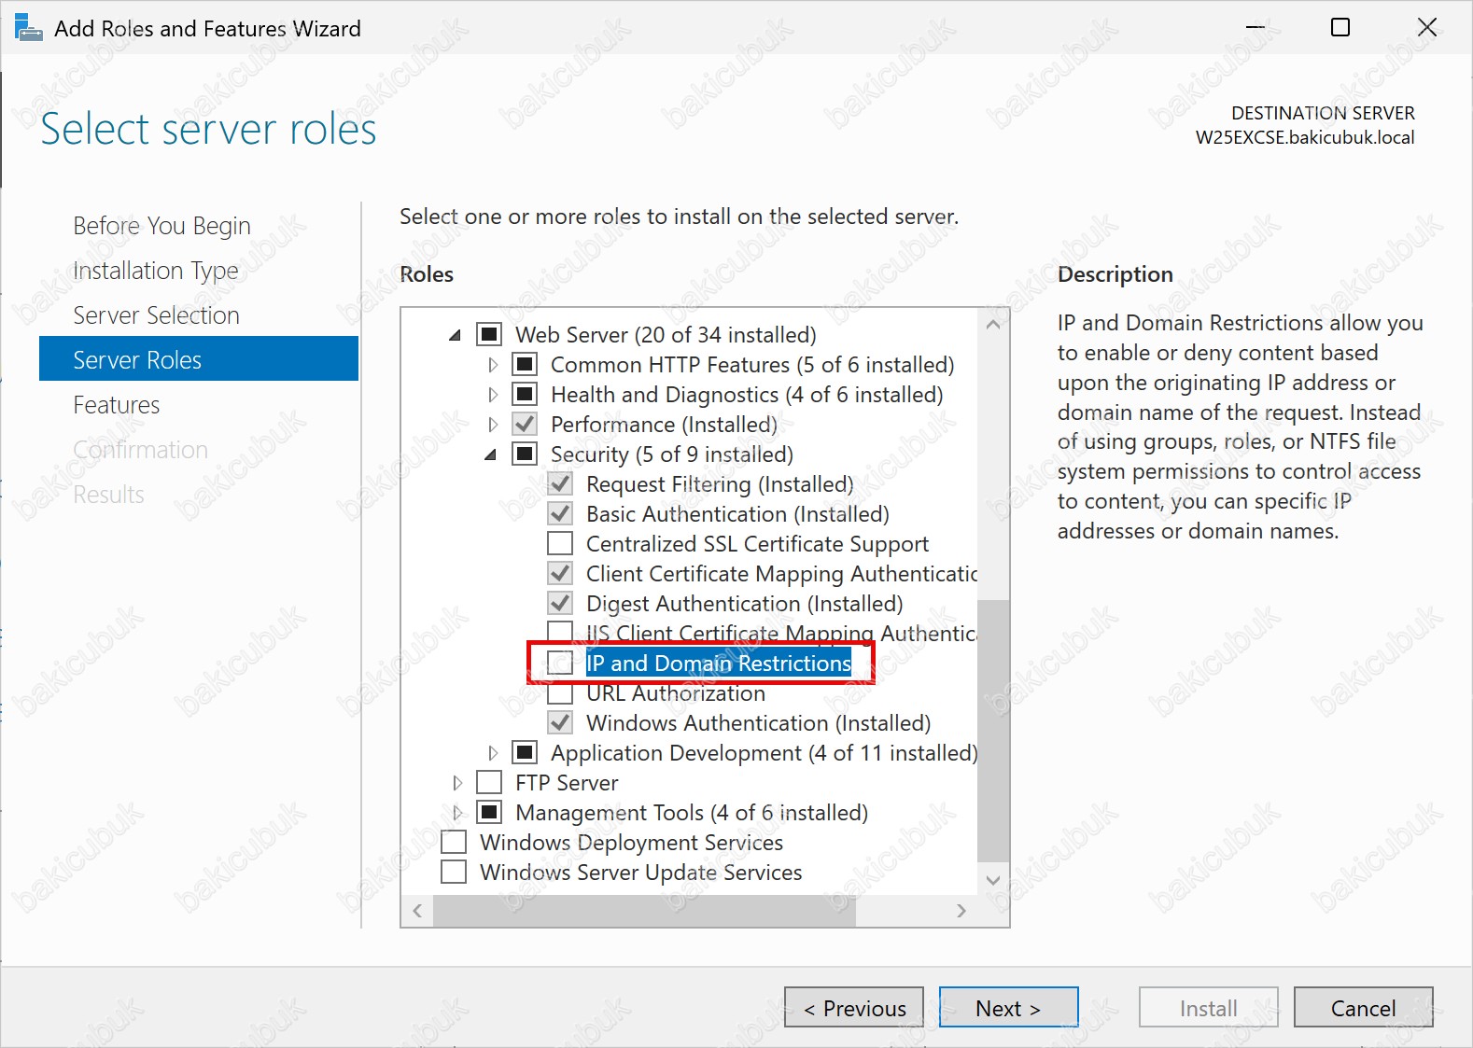This screenshot has height=1048, width=1473.
Task: Select Web Server (20 of 34 installed) label
Action: point(666,334)
